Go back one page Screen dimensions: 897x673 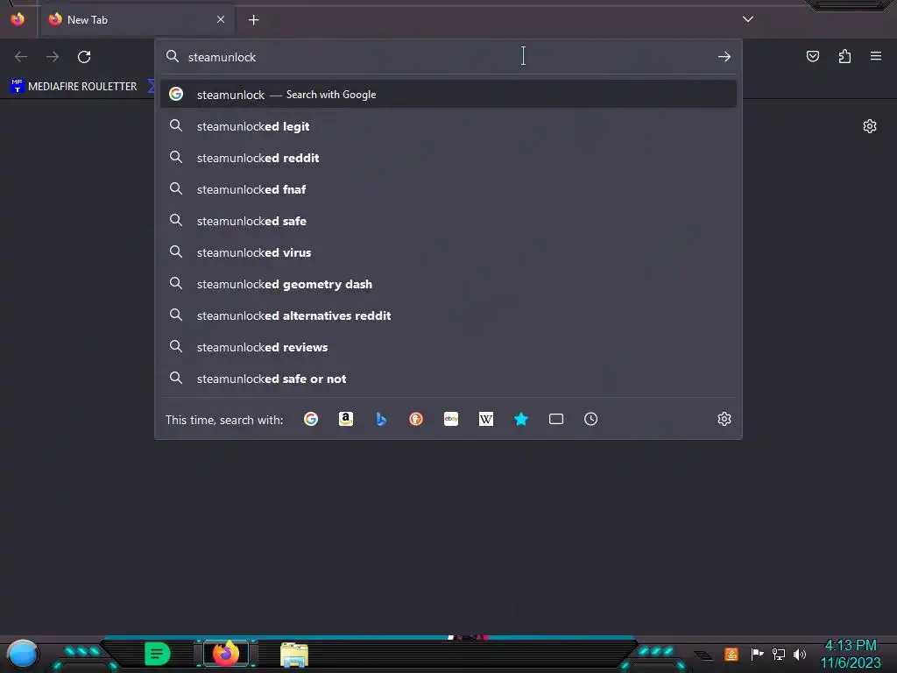pyautogui.click(x=21, y=57)
